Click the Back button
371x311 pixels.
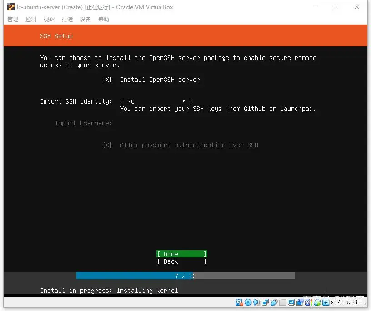[182, 261]
